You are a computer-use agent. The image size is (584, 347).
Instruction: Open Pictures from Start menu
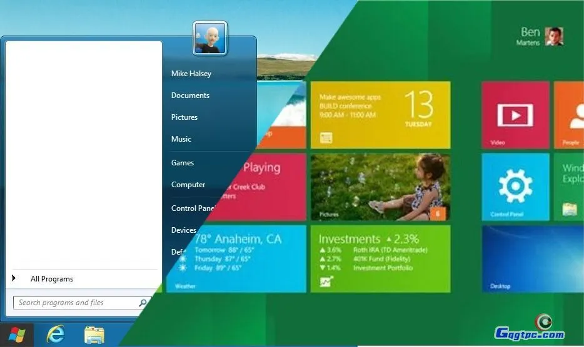[x=184, y=117]
